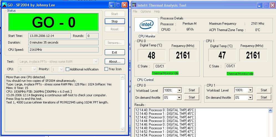This screenshot has width=276, height=137.
Task: Open the Help menu in Thermal Analysis Tool
Action: point(157,11)
